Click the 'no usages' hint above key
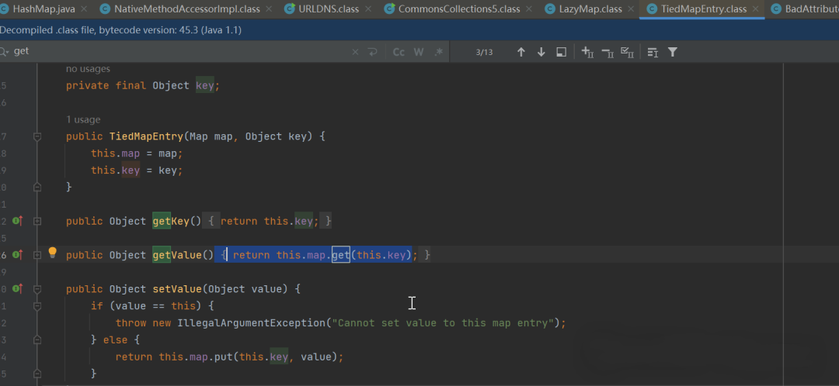 click(x=88, y=69)
